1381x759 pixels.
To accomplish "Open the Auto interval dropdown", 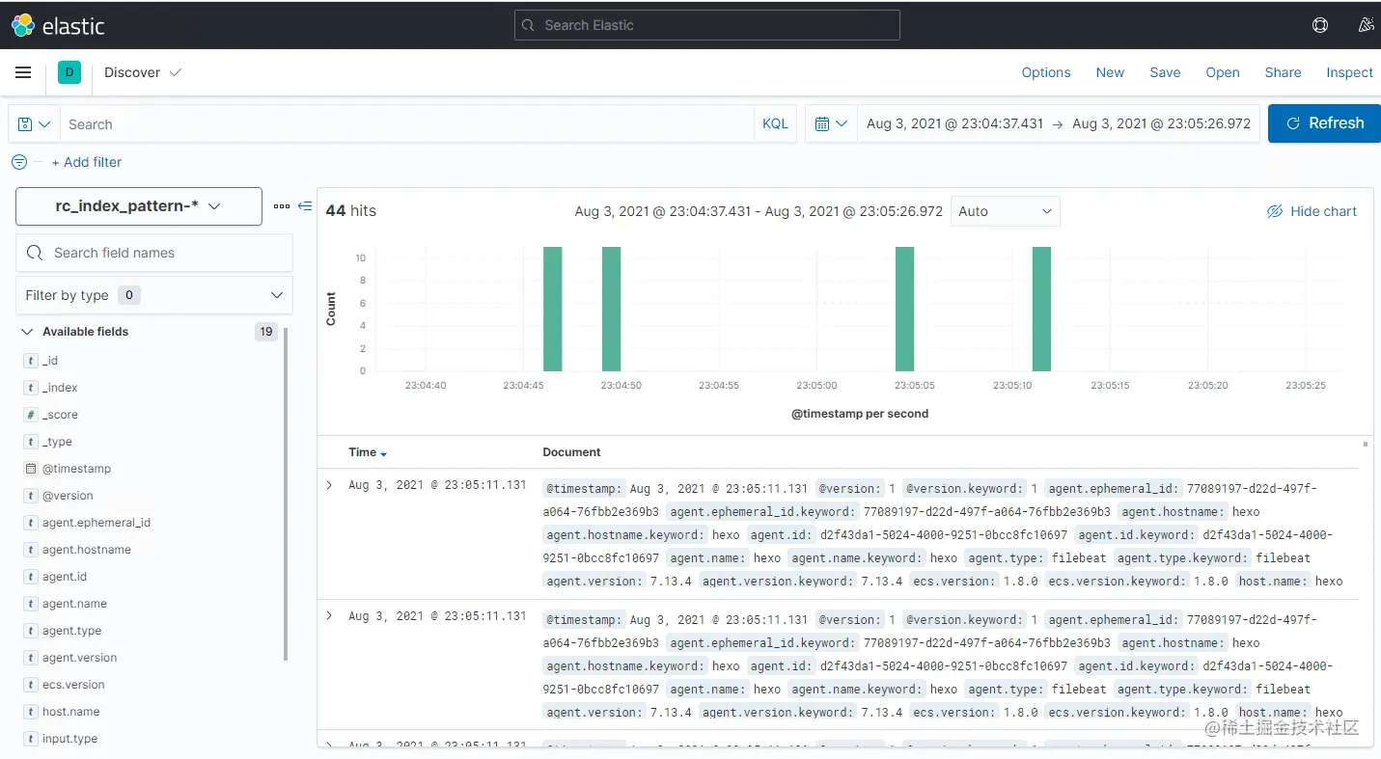I will coord(1006,211).
